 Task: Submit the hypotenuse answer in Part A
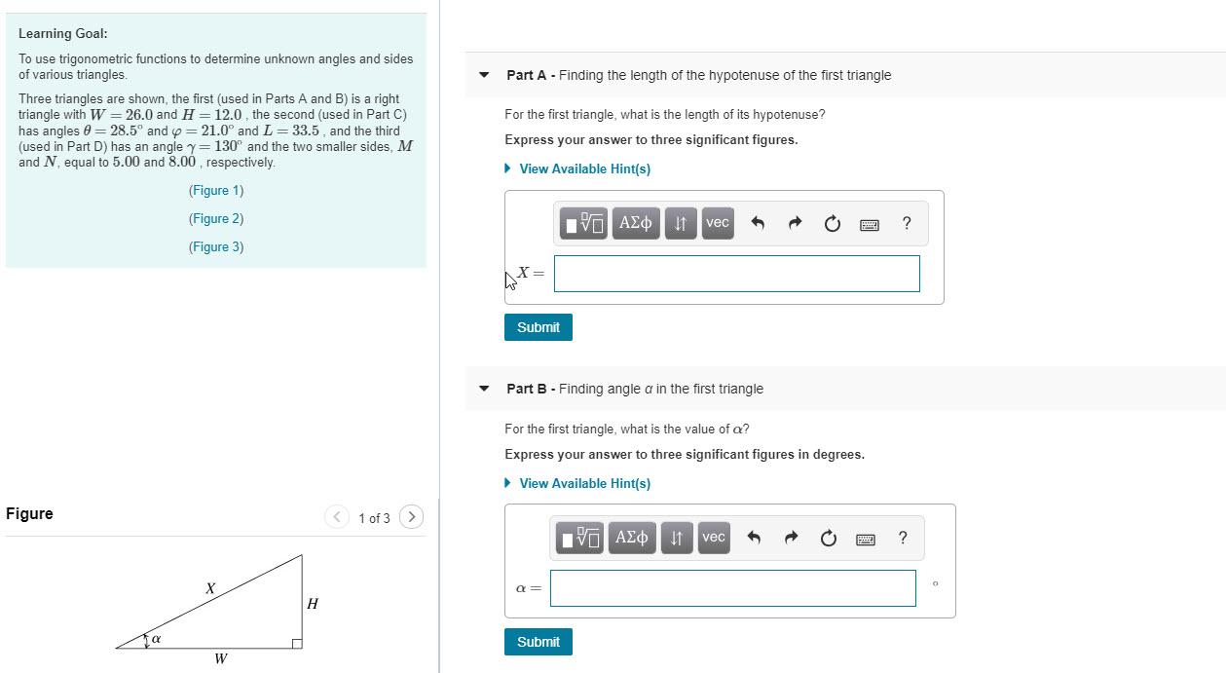coord(538,326)
